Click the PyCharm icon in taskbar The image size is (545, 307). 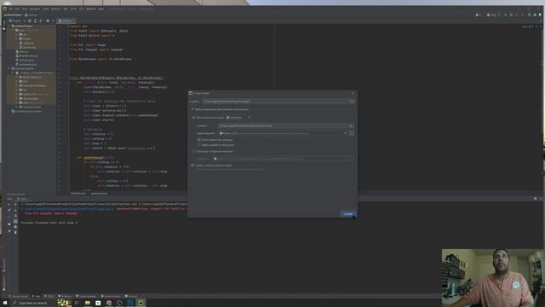(141, 303)
